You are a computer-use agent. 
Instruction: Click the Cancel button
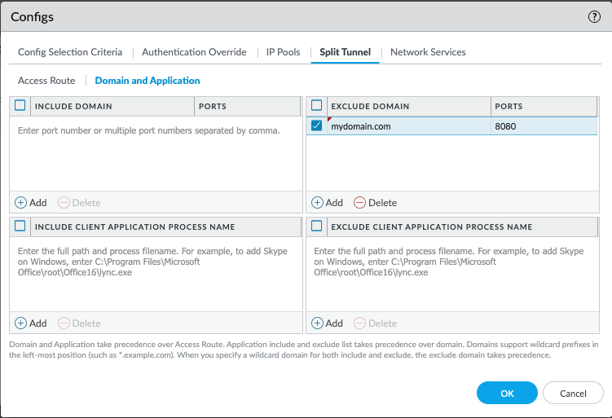(573, 394)
